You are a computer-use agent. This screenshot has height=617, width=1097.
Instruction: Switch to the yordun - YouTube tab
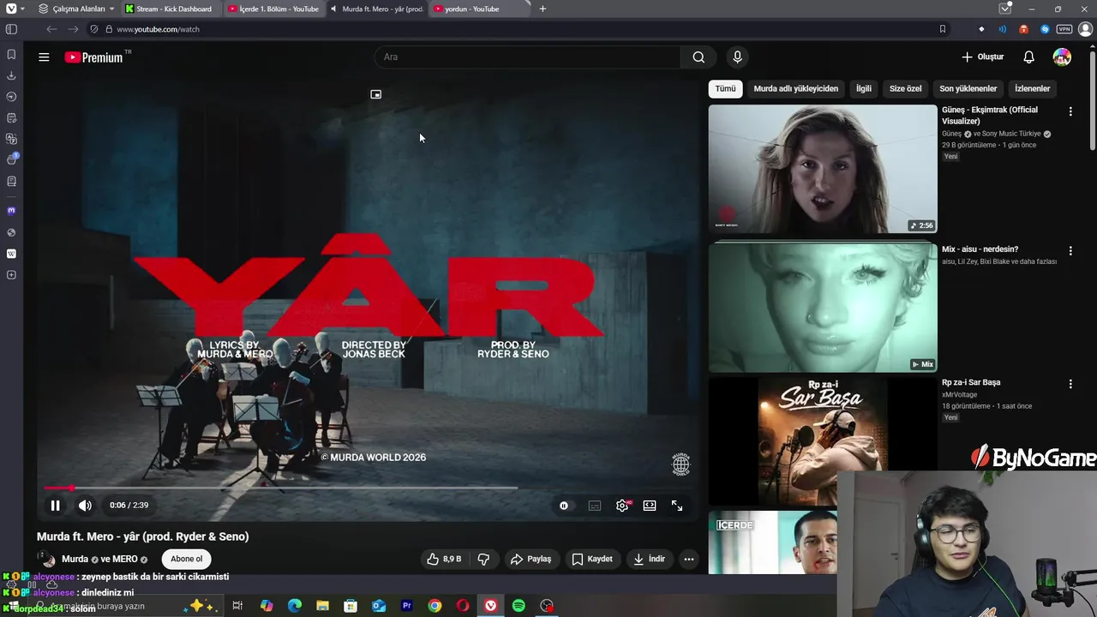[478, 9]
